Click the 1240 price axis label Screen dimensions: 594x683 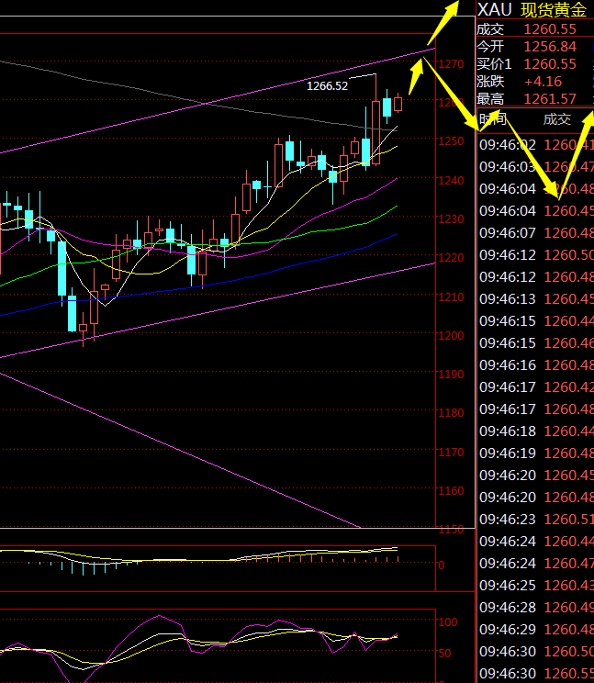pos(451,180)
